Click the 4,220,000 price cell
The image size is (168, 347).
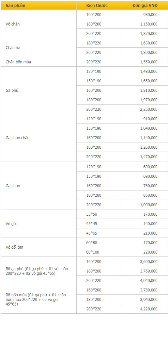coord(145,309)
